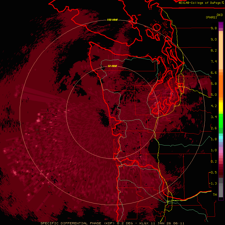The image size is (225, 225).
Task: Click the cyan segment of color scale
Action: point(221,137)
